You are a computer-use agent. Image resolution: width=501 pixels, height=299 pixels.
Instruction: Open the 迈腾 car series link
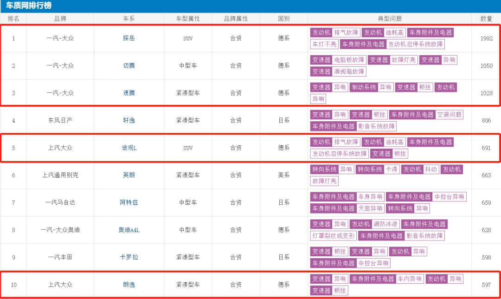pos(129,65)
